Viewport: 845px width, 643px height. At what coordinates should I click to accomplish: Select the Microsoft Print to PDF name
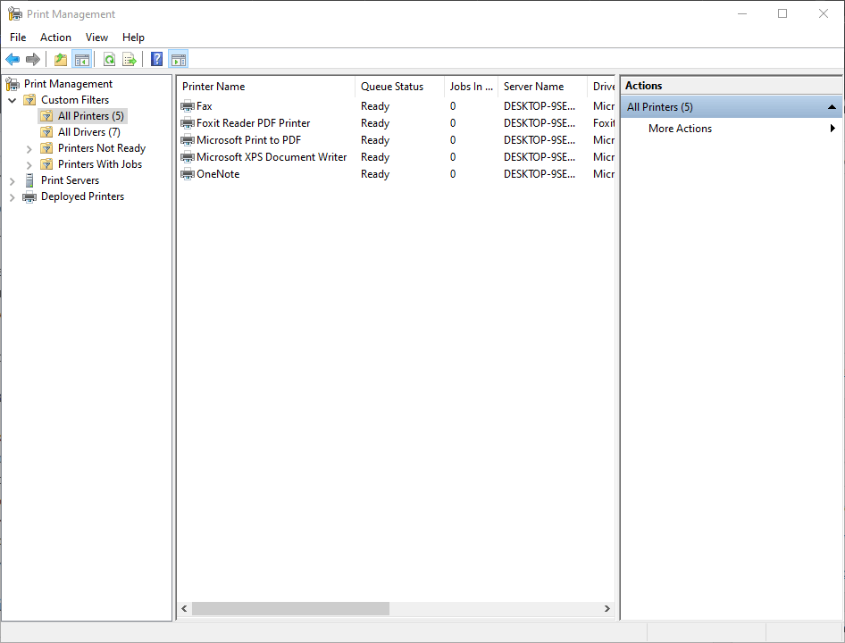[x=248, y=140]
